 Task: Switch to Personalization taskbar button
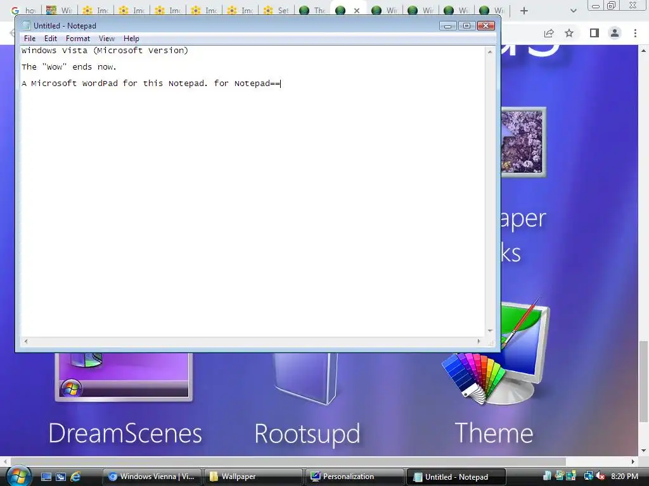click(x=355, y=477)
